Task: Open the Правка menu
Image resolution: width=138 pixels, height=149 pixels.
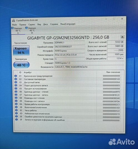Action: (x=22, y=25)
